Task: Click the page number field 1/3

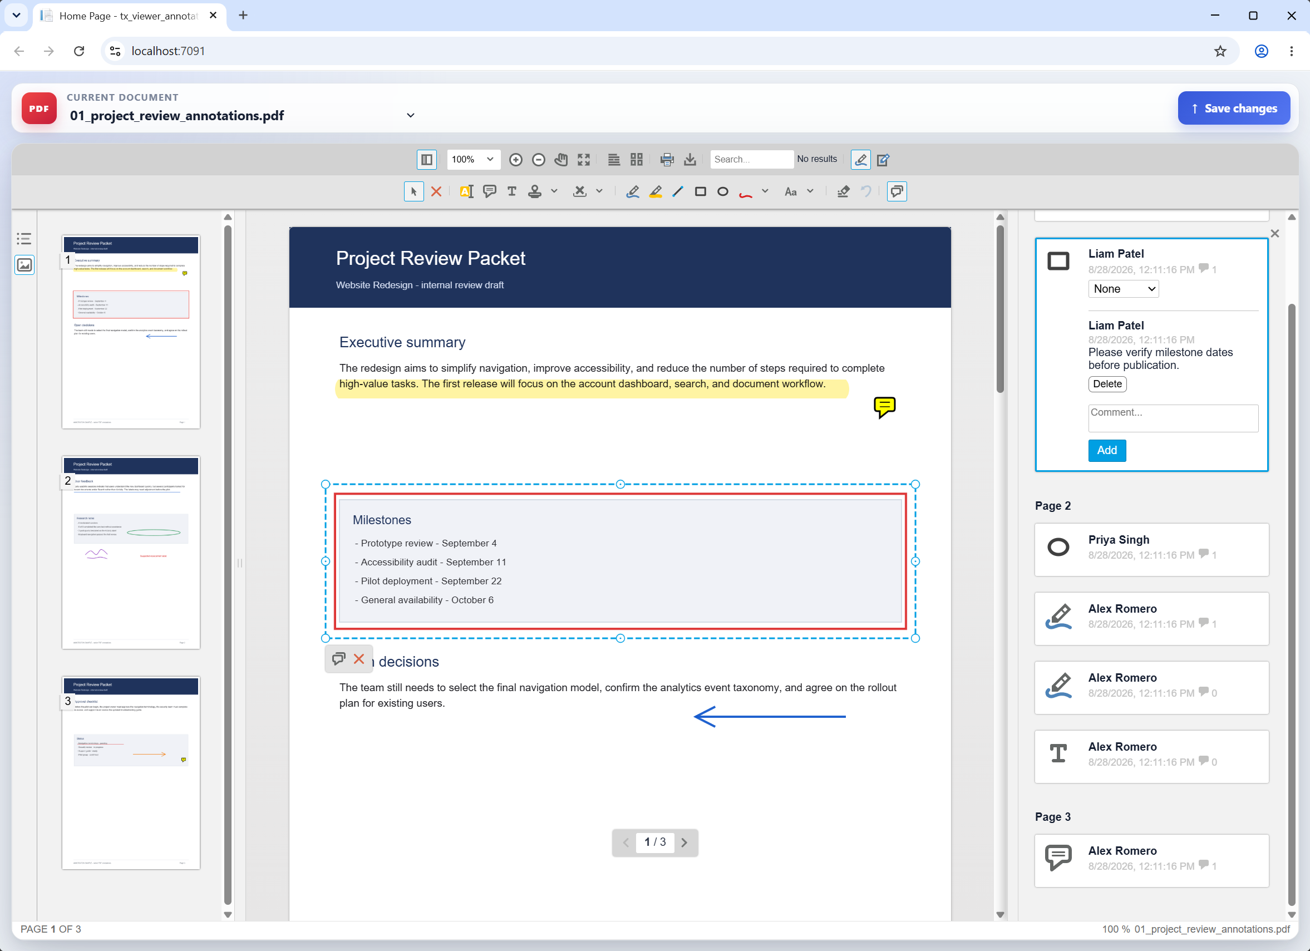Action: coord(655,842)
